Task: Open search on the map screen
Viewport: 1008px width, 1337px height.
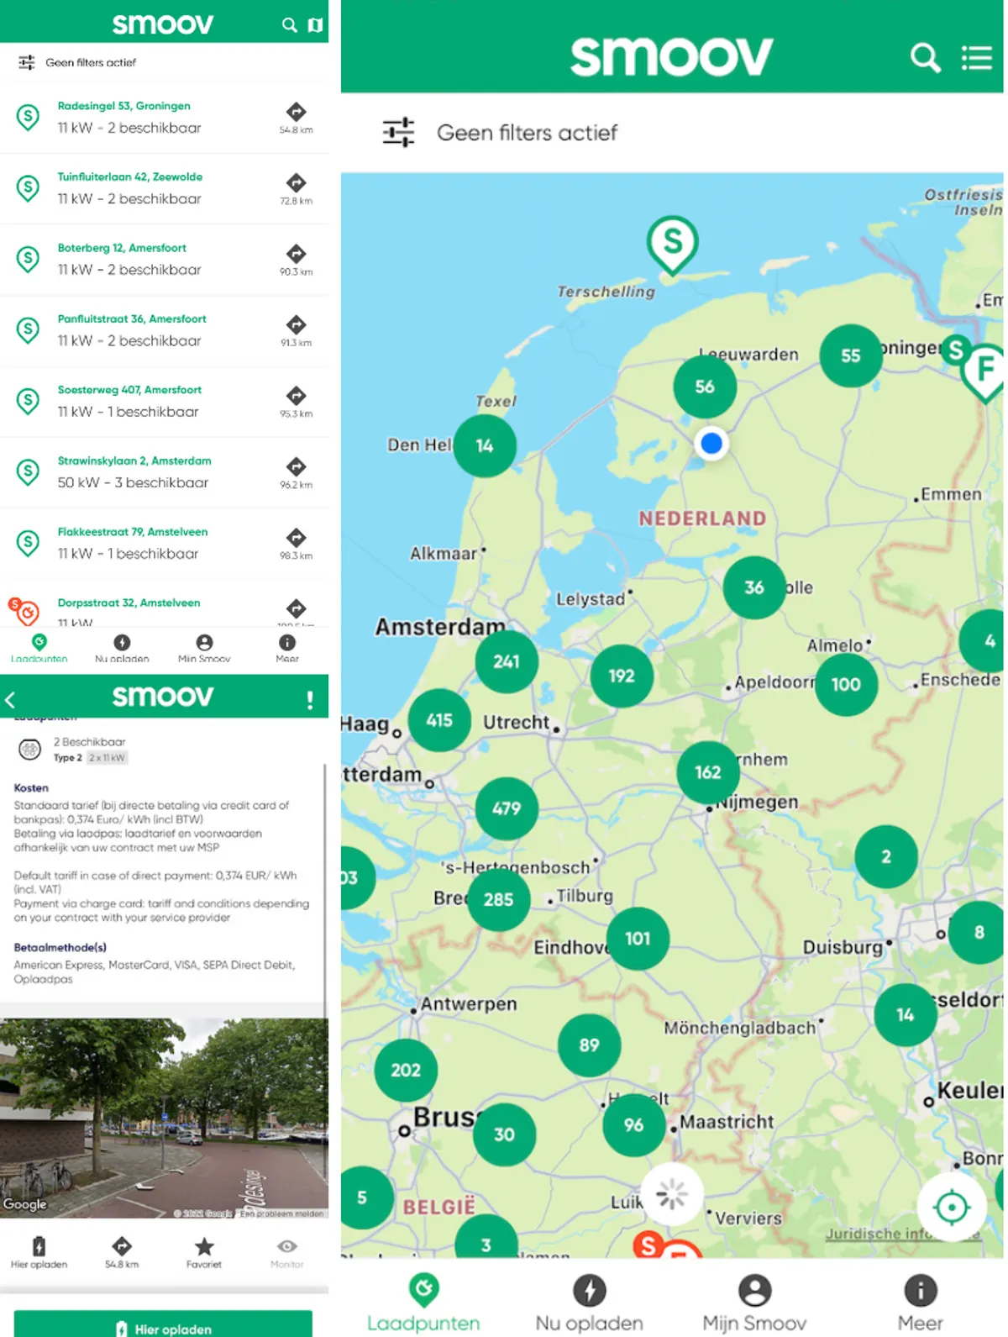Action: pyautogui.click(x=925, y=57)
